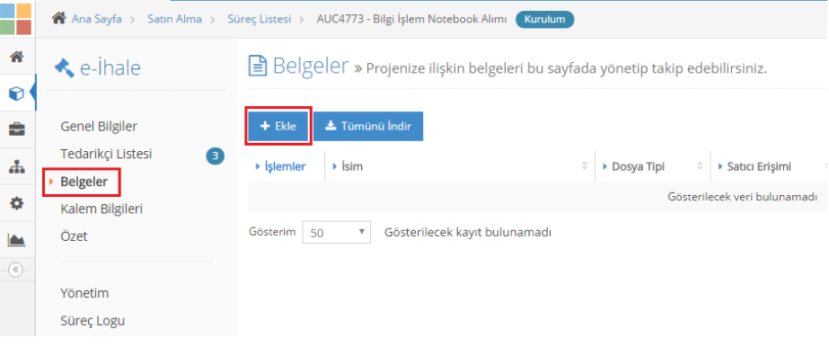The width and height of the screenshot is (829, 356).
Task: Click the Kurulum badge in breadcrumb
Action: click(x=544, y=19)
